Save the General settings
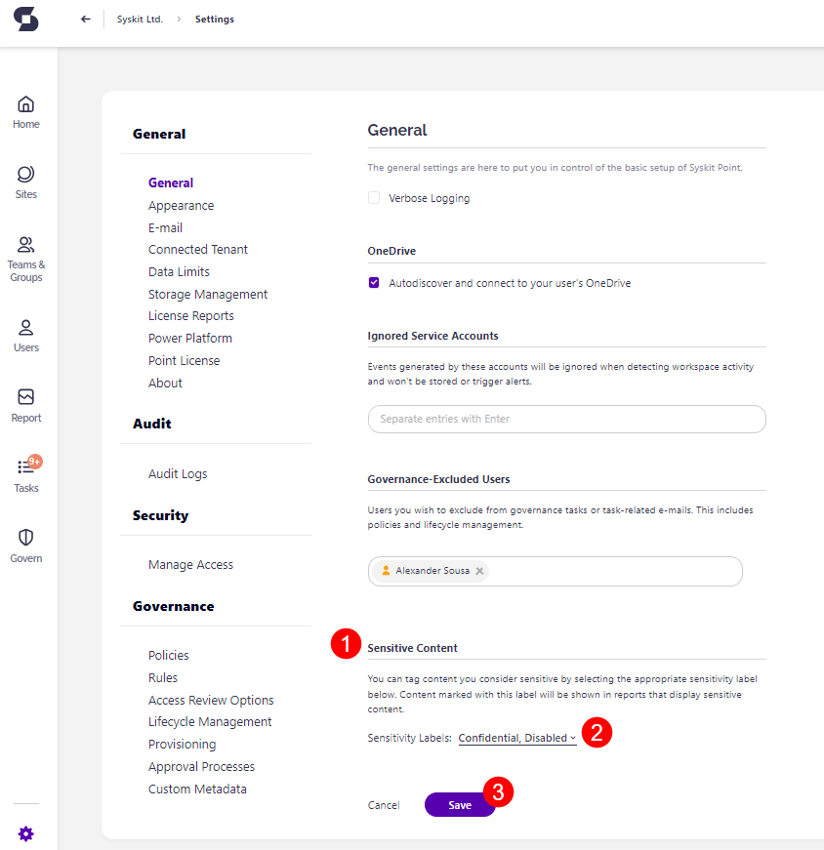Image resolution: width=824 pixels, height=850 pixels. [x=460, y=805]
